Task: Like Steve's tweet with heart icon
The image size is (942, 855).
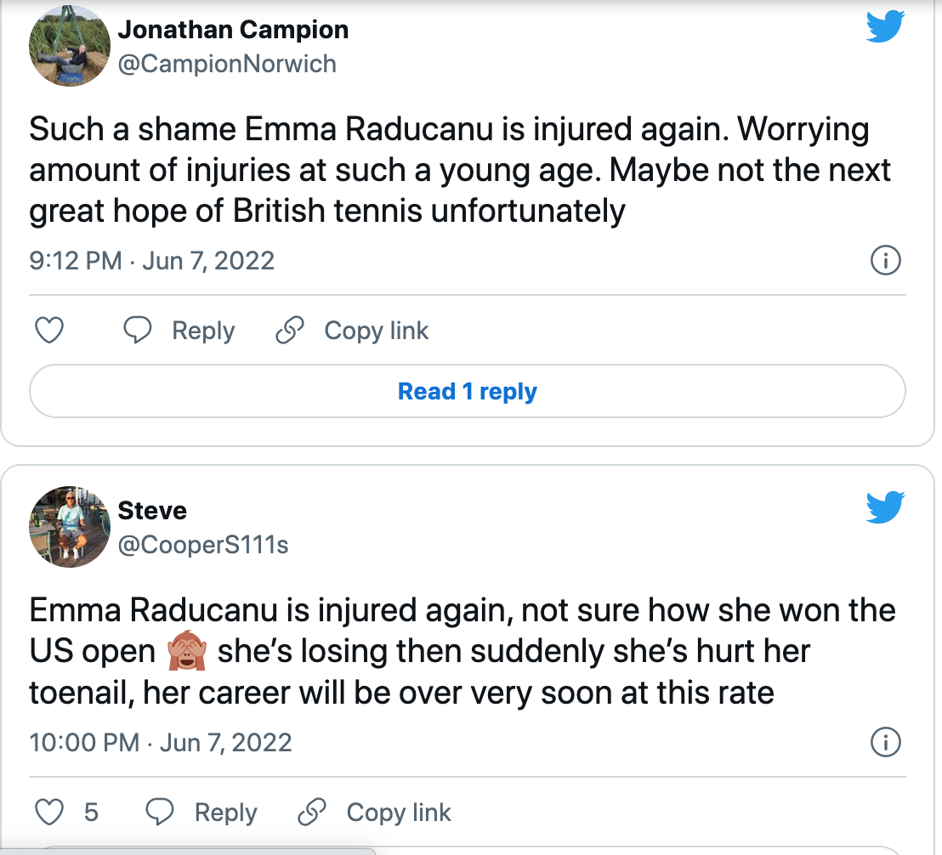Action: 52,813
